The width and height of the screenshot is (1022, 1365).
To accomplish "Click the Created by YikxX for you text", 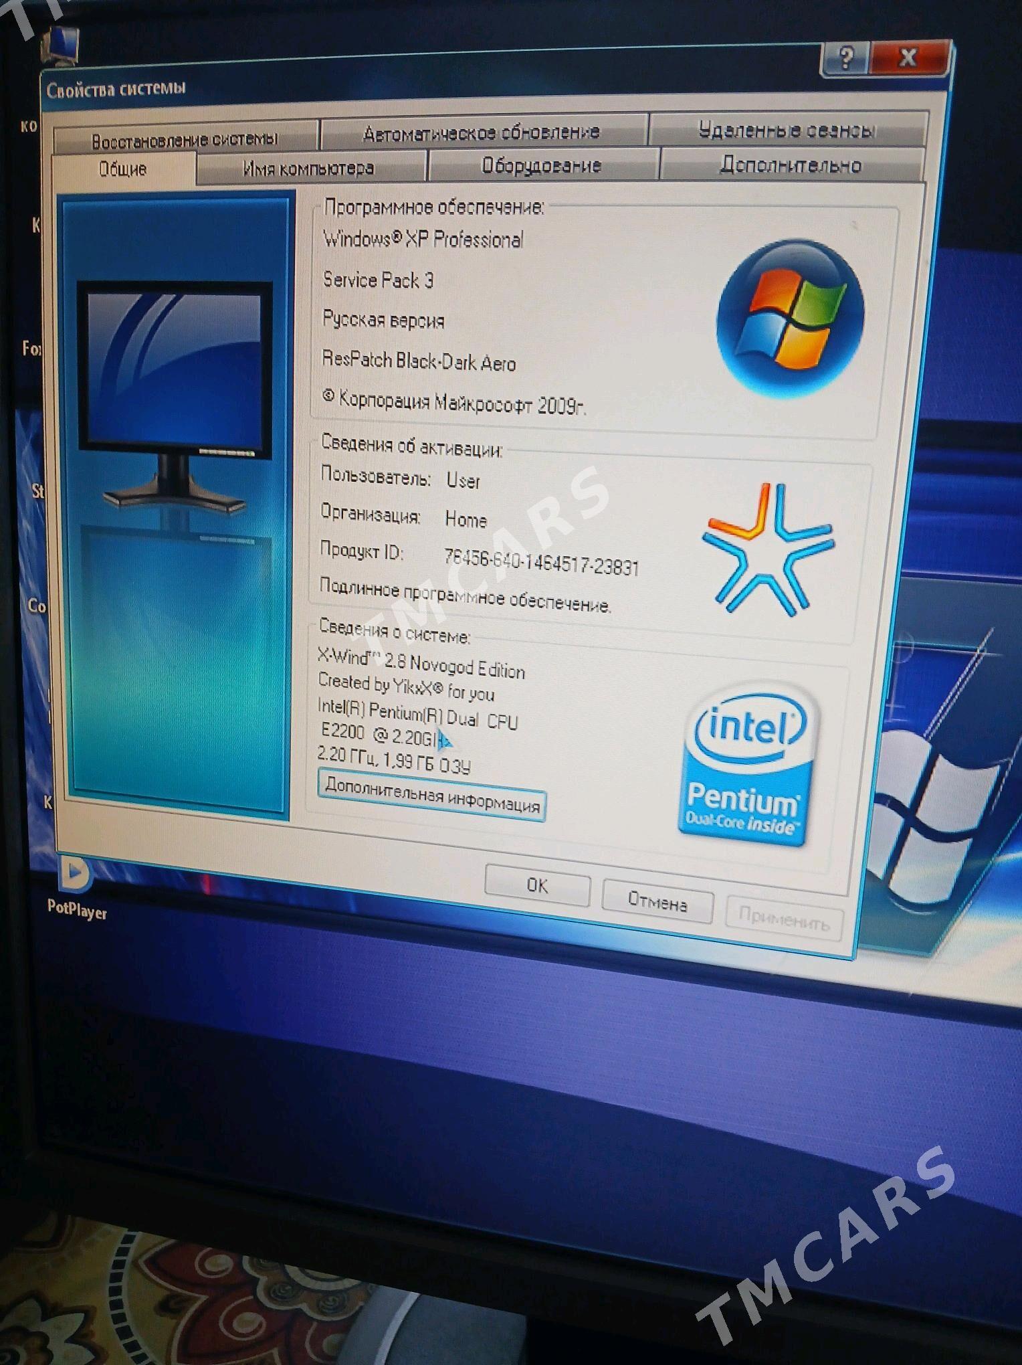I will (x=407, y=688).
